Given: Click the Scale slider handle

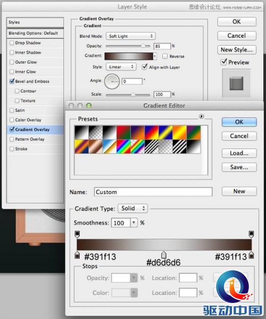Looking at the screenshot, I should pyautogui.click(x=133, y=94).
